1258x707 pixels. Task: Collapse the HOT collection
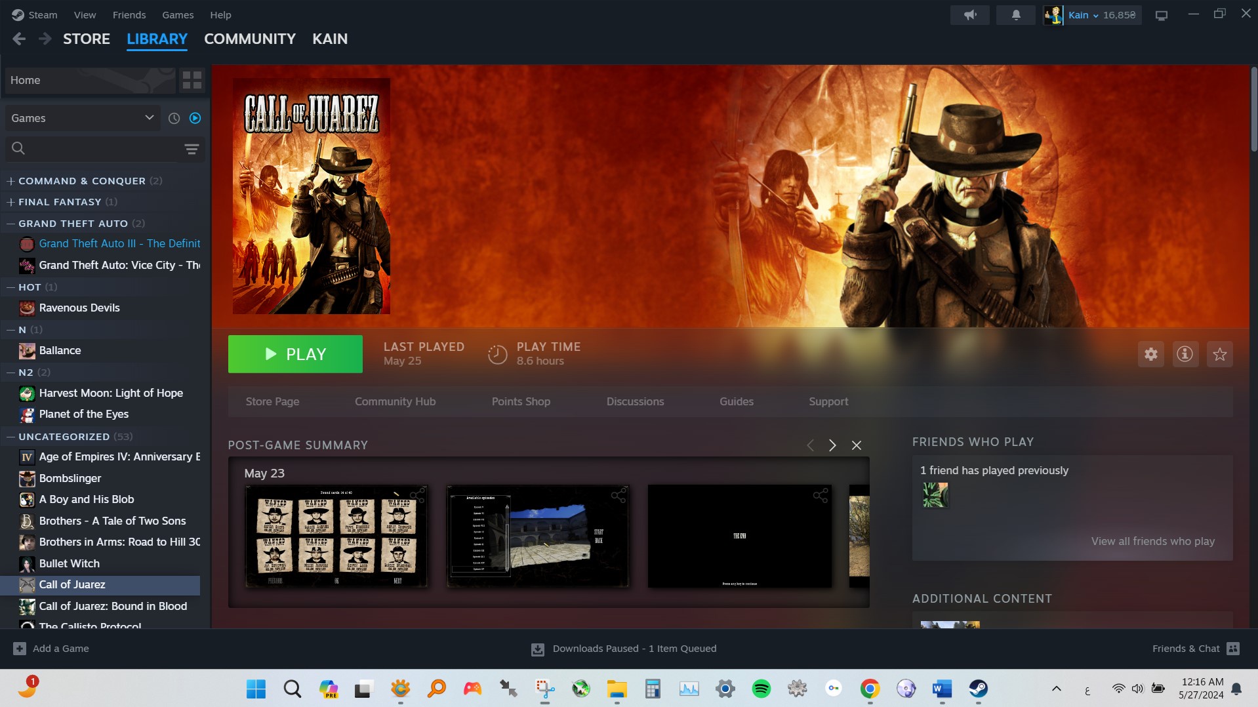pyautogui.click(x=10, y=287)
